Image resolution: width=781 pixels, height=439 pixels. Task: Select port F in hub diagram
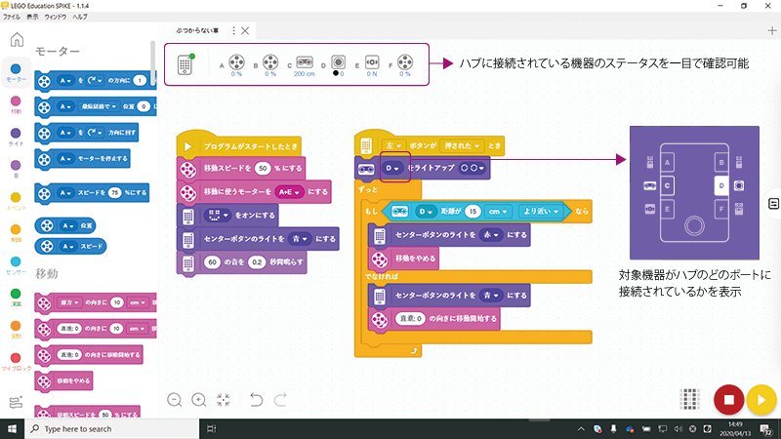[721, 209]
